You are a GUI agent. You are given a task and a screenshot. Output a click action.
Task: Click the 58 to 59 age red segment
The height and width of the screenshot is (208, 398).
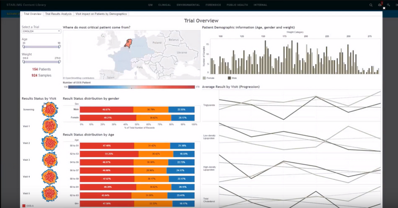click(107, 179)
